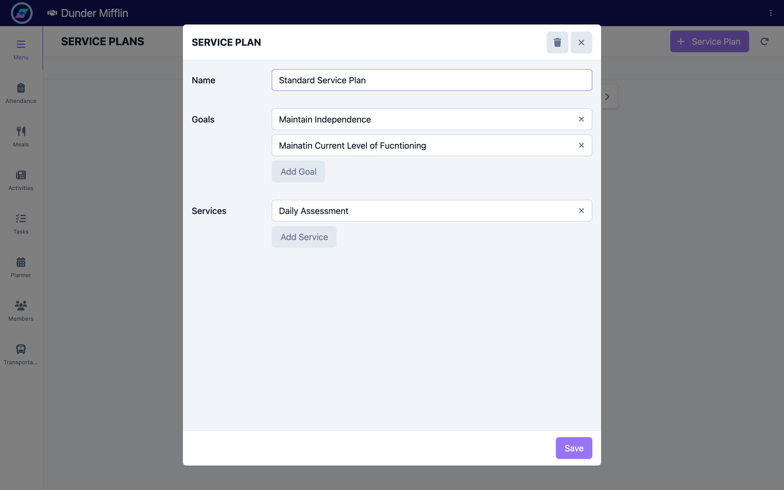784x490 pixels.
Task: Refresh the service plans list
Action: [x=764, y=41]
